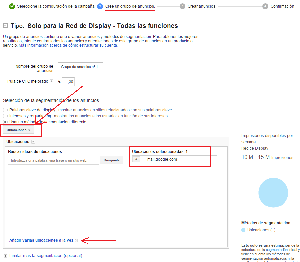Click Red de Display label in estimate panel
Viewport: 300px width, 262px height.
click(x=255, y=148)
